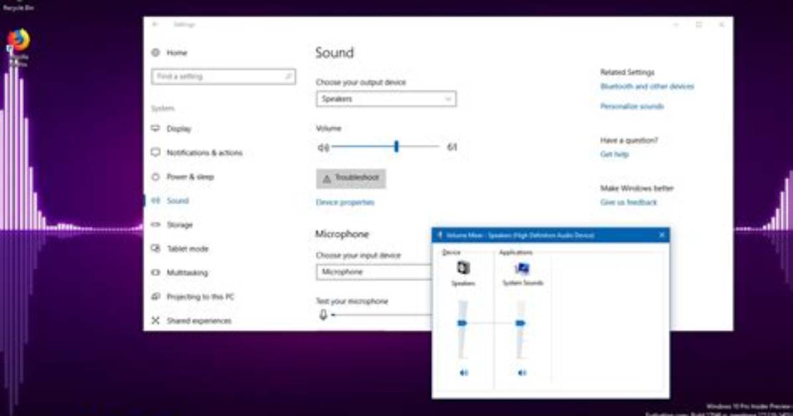Minimize the Settings window
This screenshot has width=793, height=416.
pyautogui.click(x=676, y=25)
